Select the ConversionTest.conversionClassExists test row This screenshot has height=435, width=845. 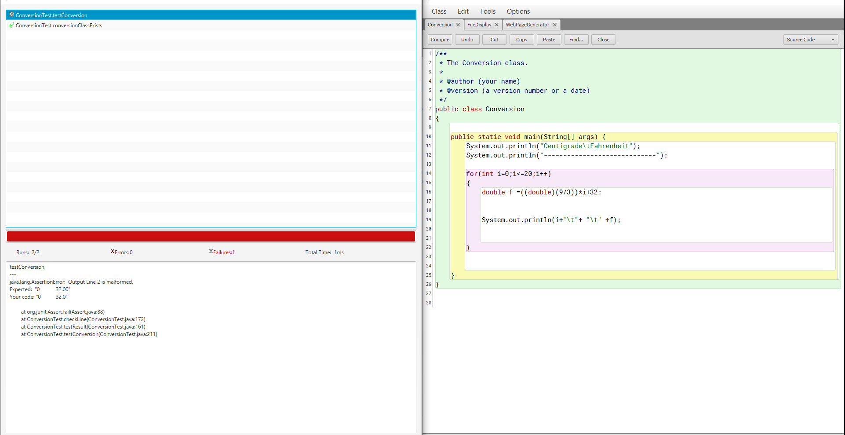click(x=59, y=26)
